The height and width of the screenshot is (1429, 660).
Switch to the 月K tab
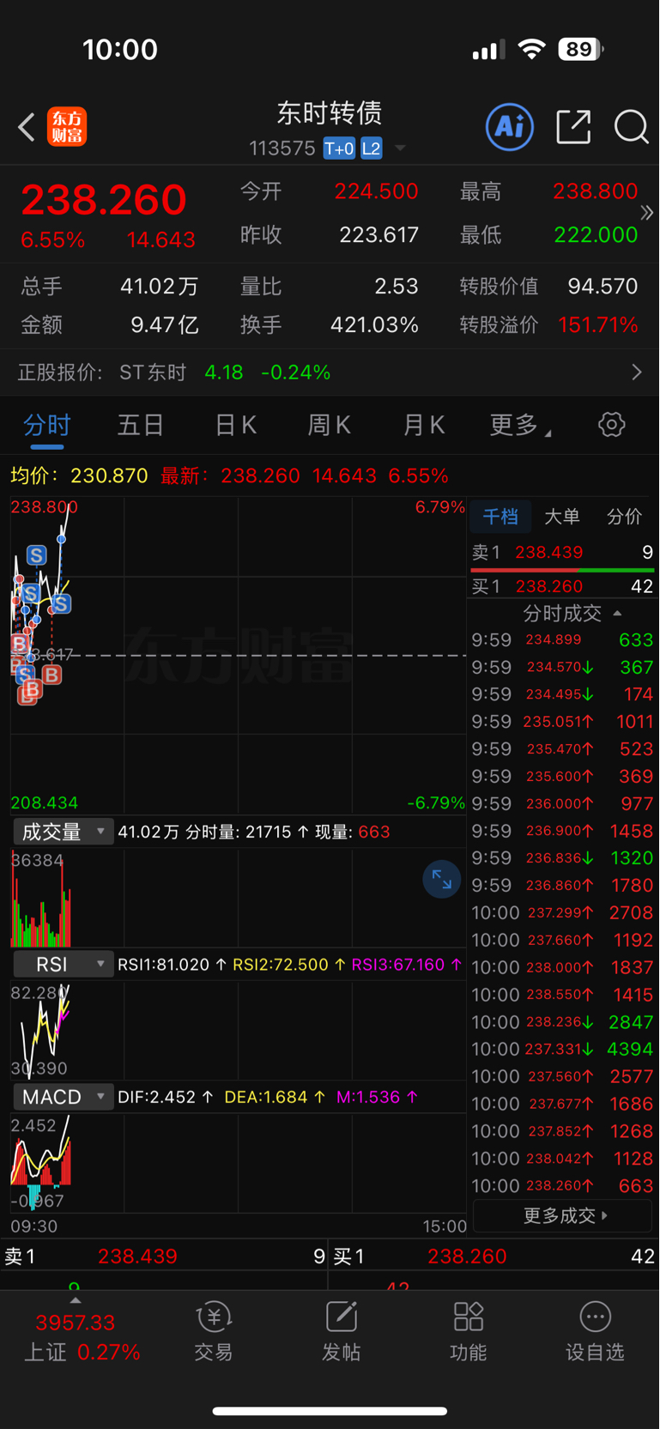point(423,424)
